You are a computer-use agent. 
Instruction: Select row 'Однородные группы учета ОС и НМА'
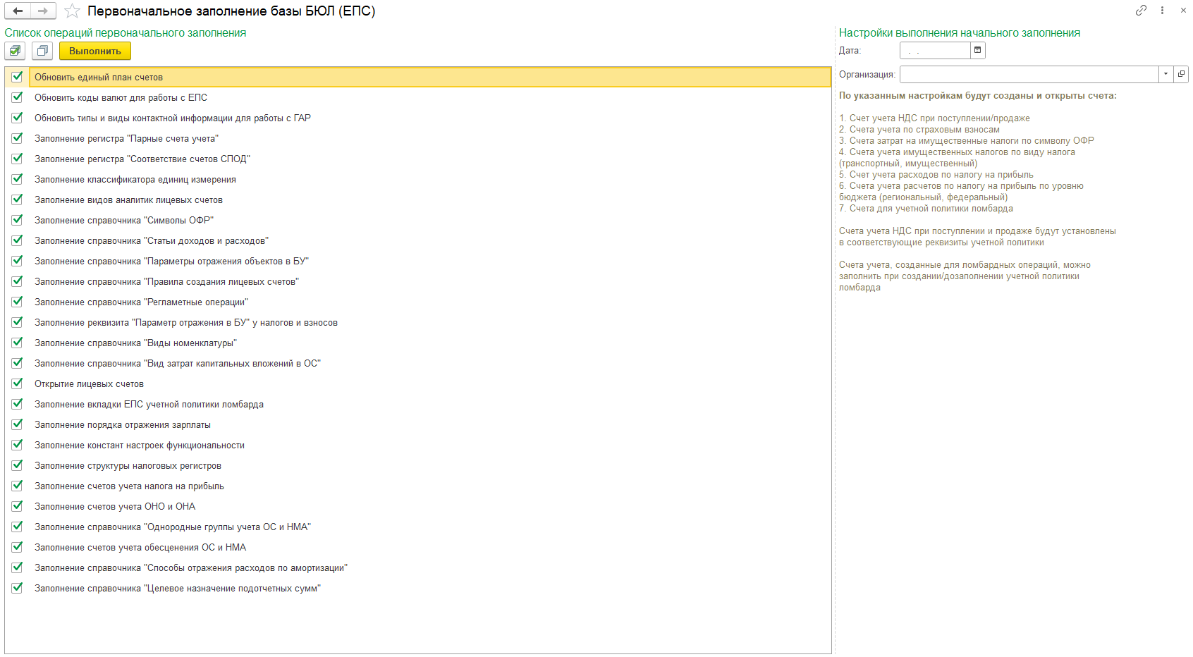pyautogui.click(x=418, y=527)
